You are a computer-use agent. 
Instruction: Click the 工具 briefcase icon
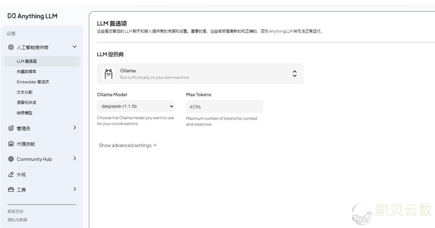(11, 190)
